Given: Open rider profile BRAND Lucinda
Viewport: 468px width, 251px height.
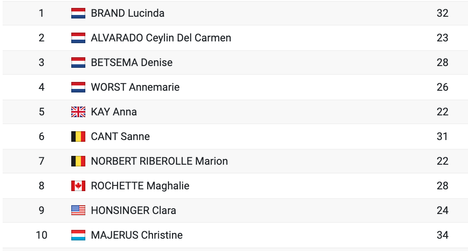Looking at the screenshot, I should point(128,13).
